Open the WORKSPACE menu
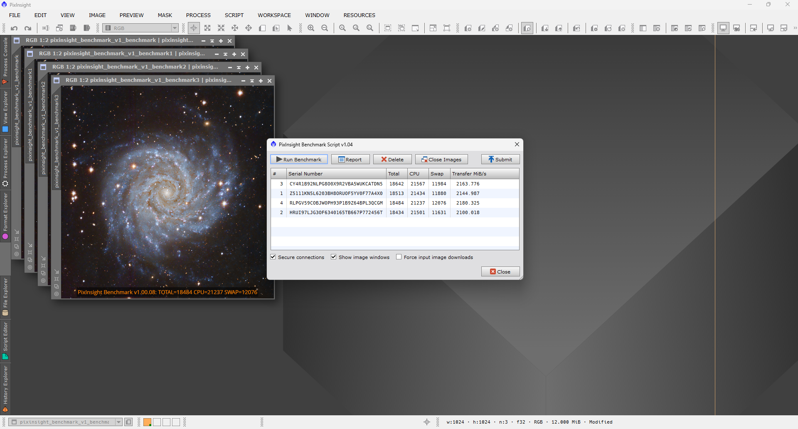The height and width of the screenshot is (429, 798). point(274,15)
